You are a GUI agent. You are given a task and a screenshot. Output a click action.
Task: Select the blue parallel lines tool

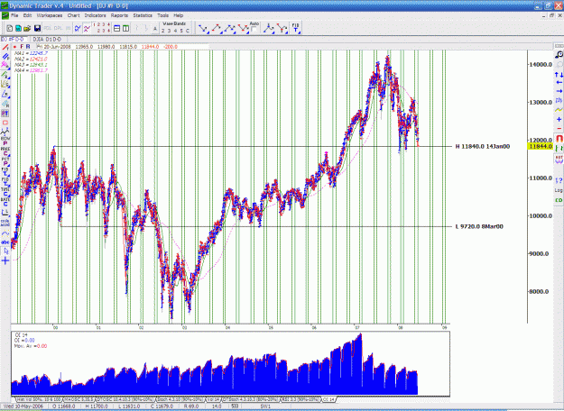[x=5, y=57]
